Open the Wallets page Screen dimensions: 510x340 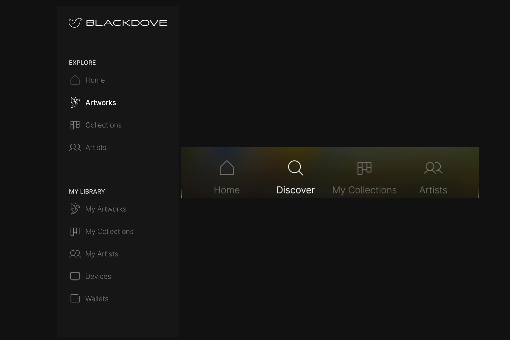(97, 299)
